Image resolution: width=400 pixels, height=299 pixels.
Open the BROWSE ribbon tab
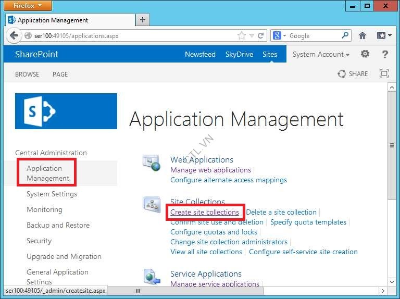27,74
